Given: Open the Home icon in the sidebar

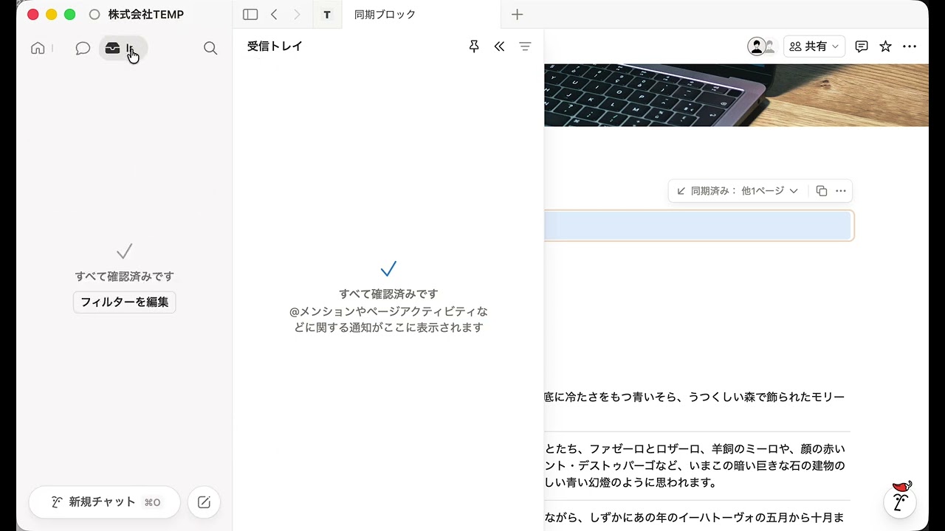Looking at the screenshot, I should click(38, 48).
